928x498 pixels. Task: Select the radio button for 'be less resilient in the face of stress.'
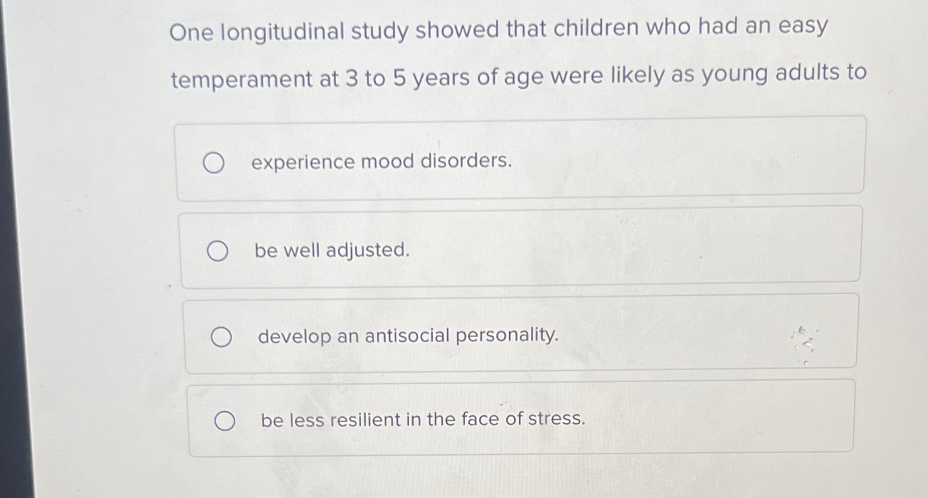click(227, 420)
